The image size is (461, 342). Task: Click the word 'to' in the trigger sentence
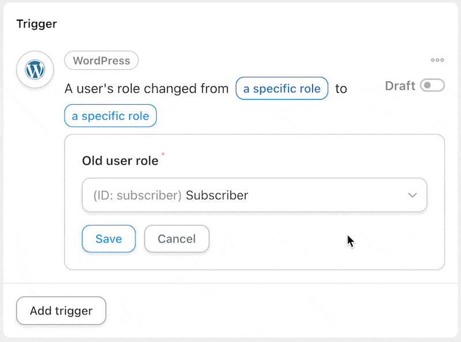click(341, 89)
